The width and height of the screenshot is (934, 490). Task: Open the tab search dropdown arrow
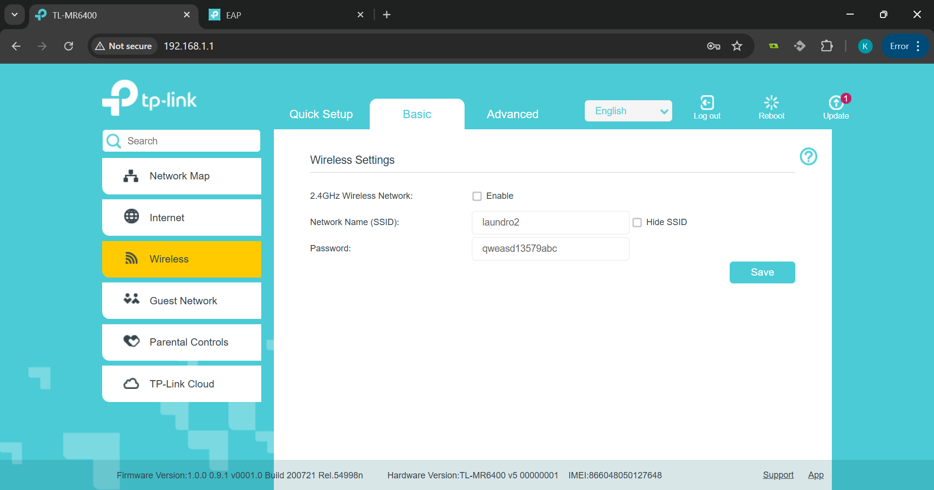15,15
